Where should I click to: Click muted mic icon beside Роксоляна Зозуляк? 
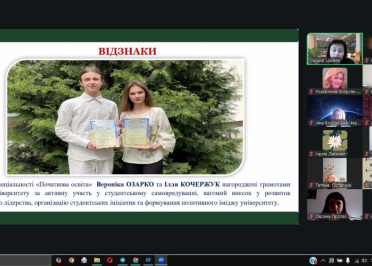(311, 92)
